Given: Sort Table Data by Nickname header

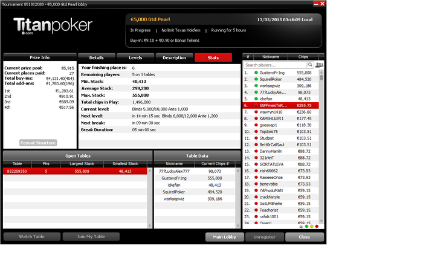Looking at the screenshot, I should click(x=174, y=163).
